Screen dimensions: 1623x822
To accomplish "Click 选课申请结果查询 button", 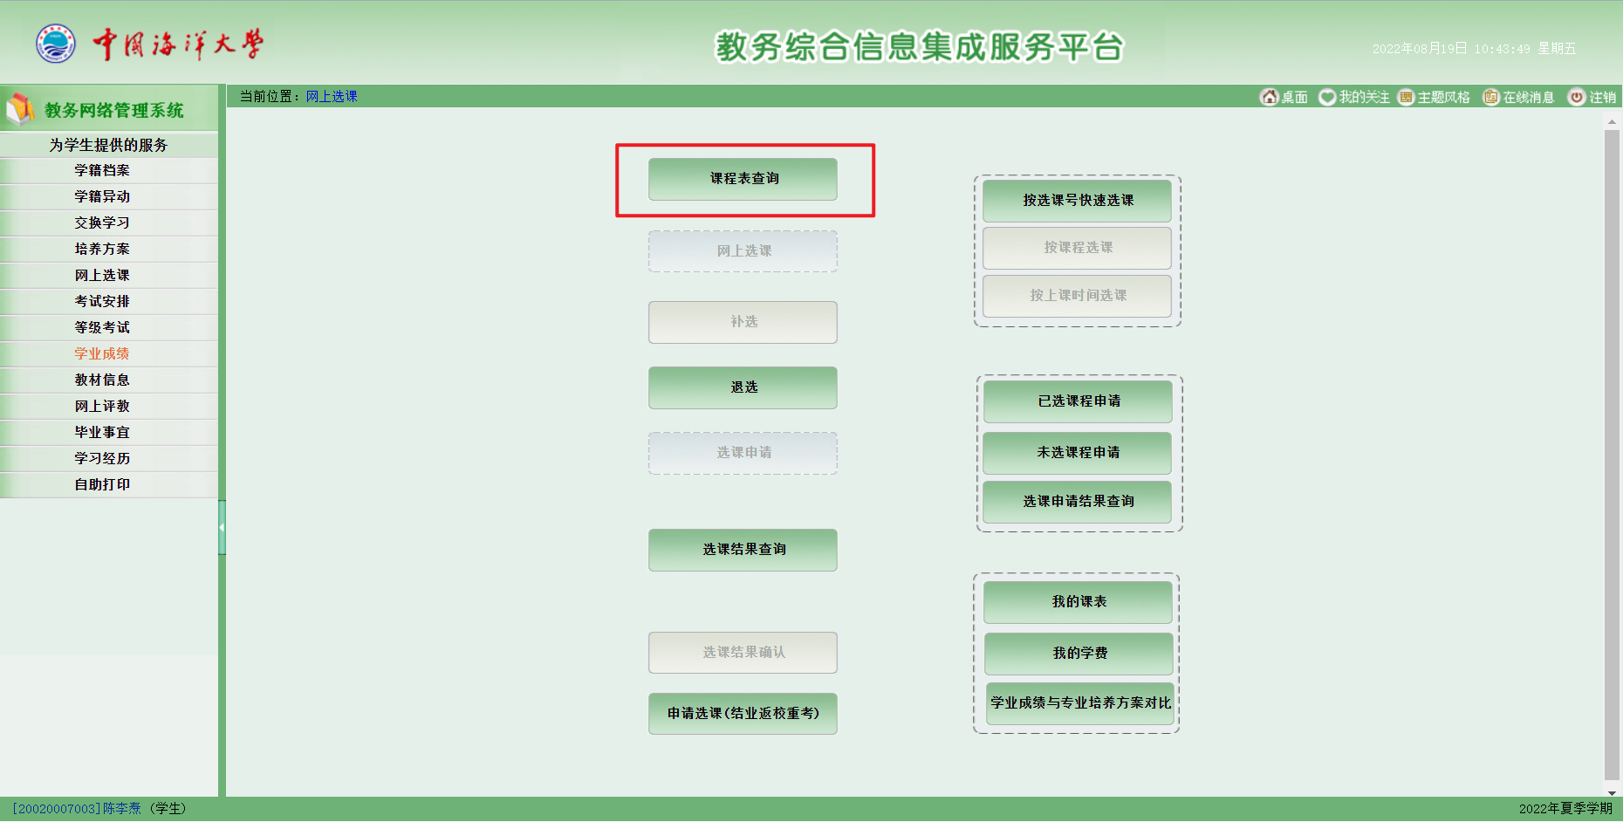I will tap(1078, 502).
